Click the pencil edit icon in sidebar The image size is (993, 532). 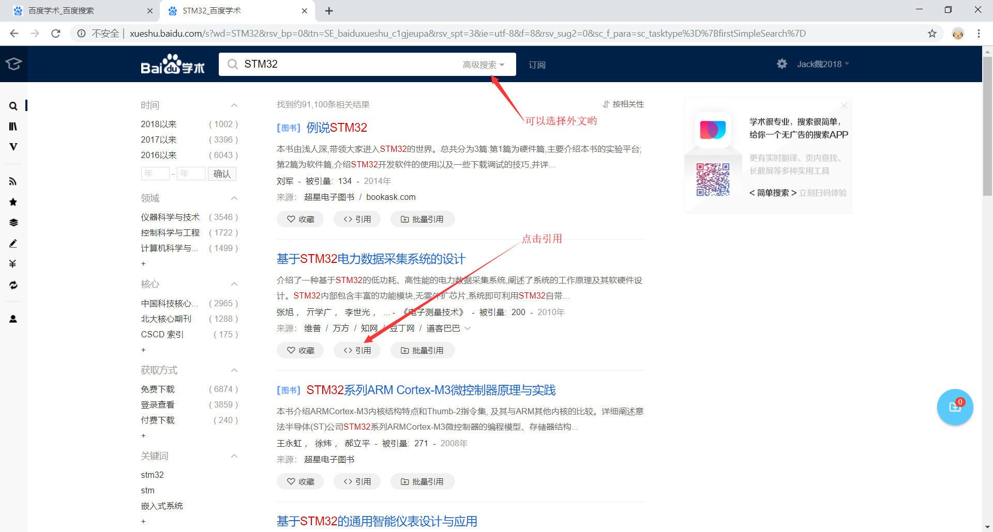pyautogui.click(x=13, y=243)
